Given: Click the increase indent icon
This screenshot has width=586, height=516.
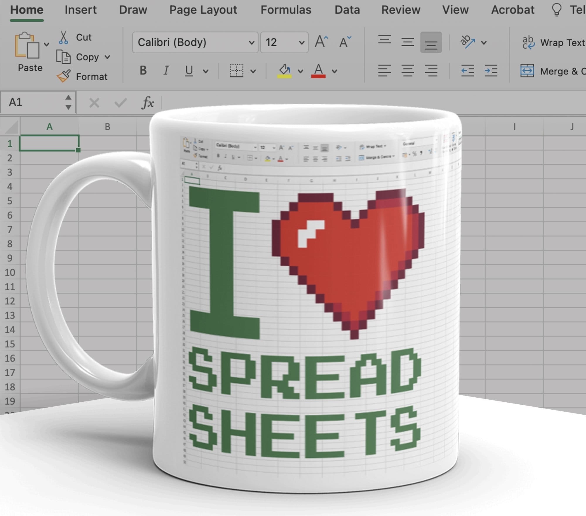Looking at the screenshot, I should click(x=491, y=71).
